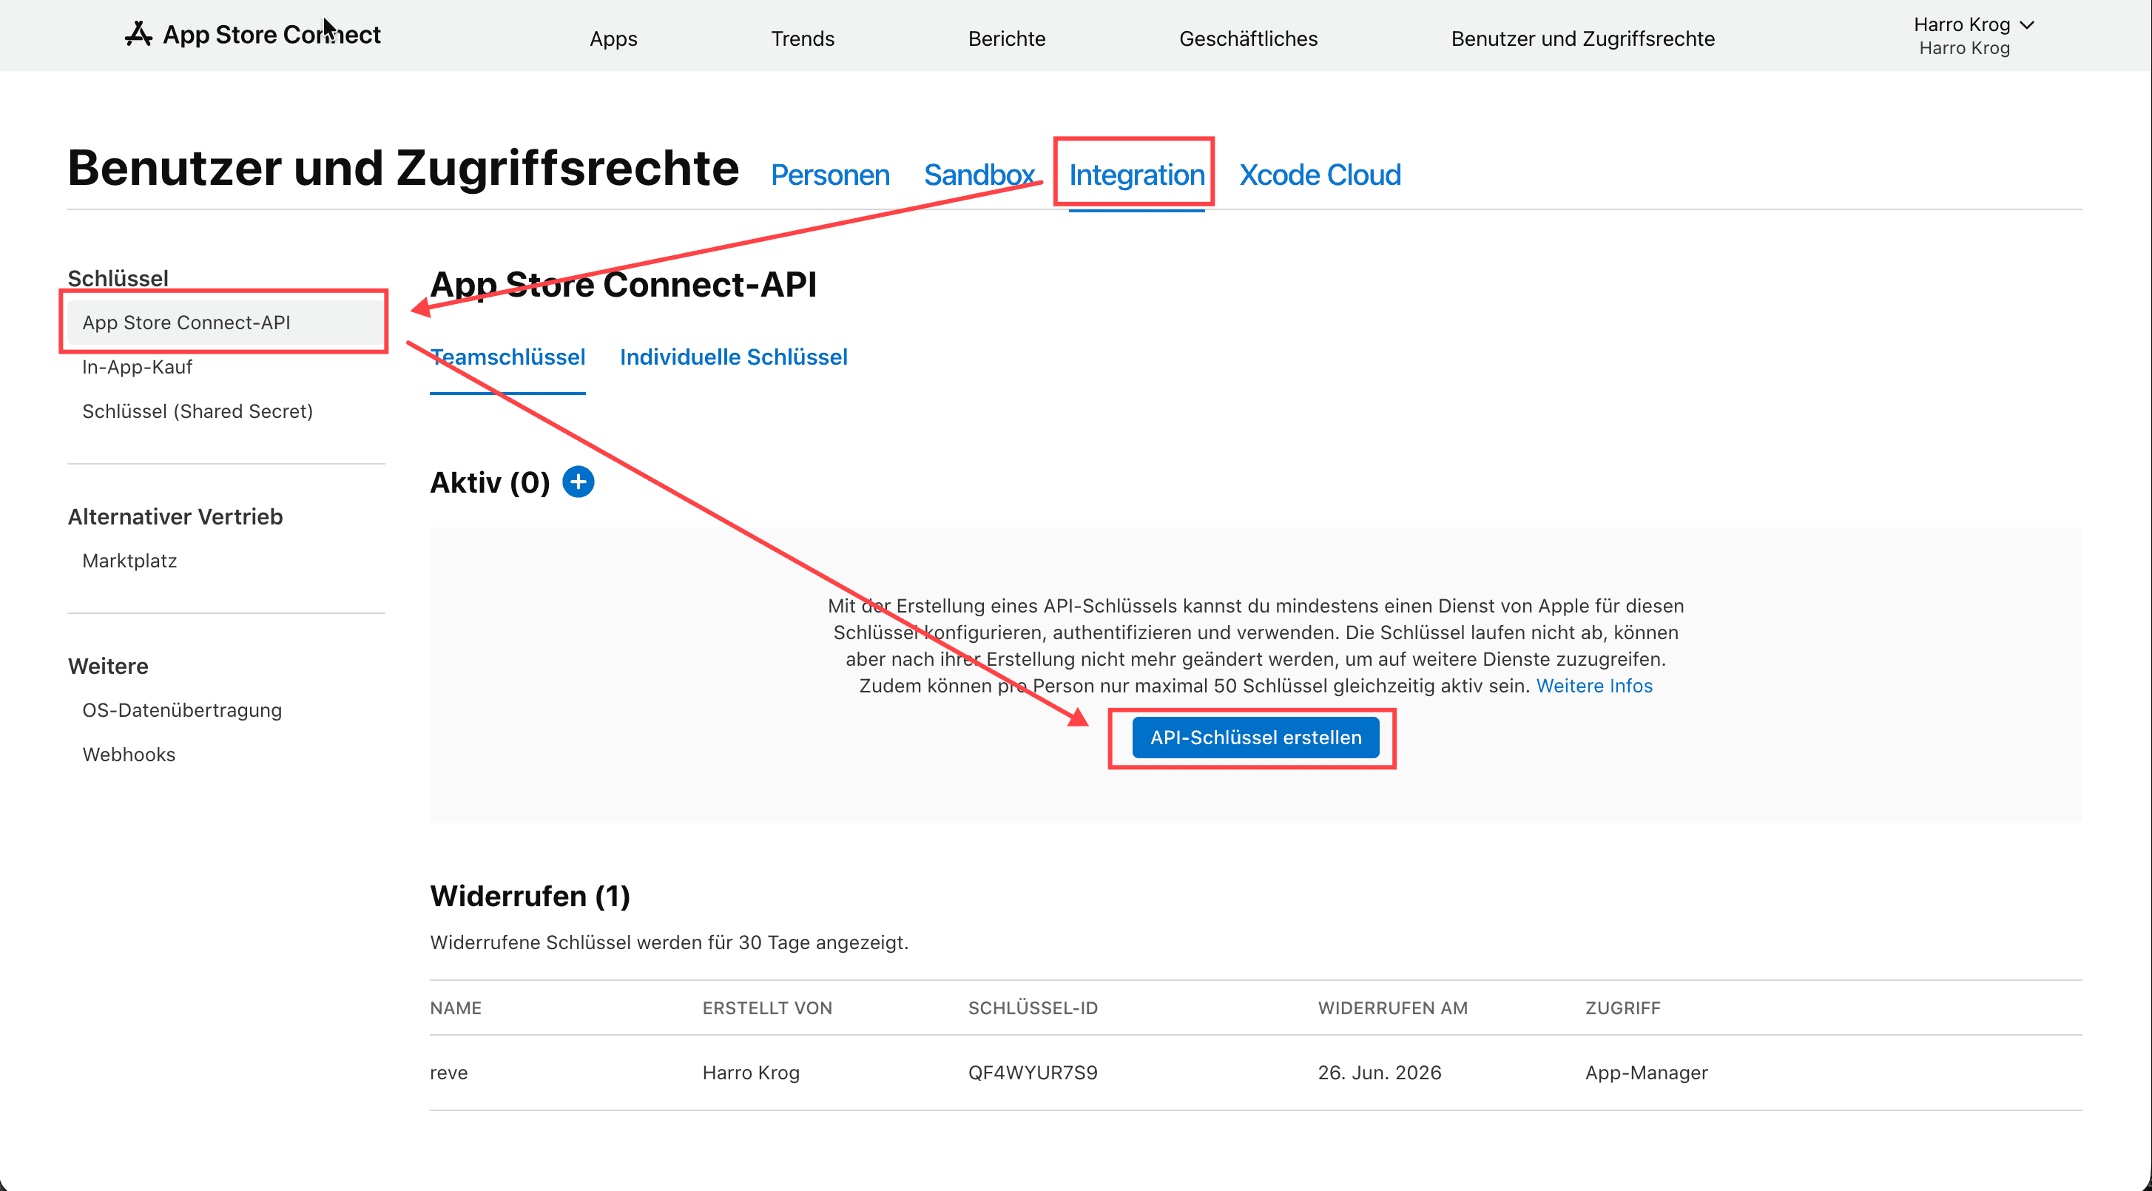Open the Xcode Cloud tab
Screen dimensions: 2152x1191
(x=1319, y=175)
